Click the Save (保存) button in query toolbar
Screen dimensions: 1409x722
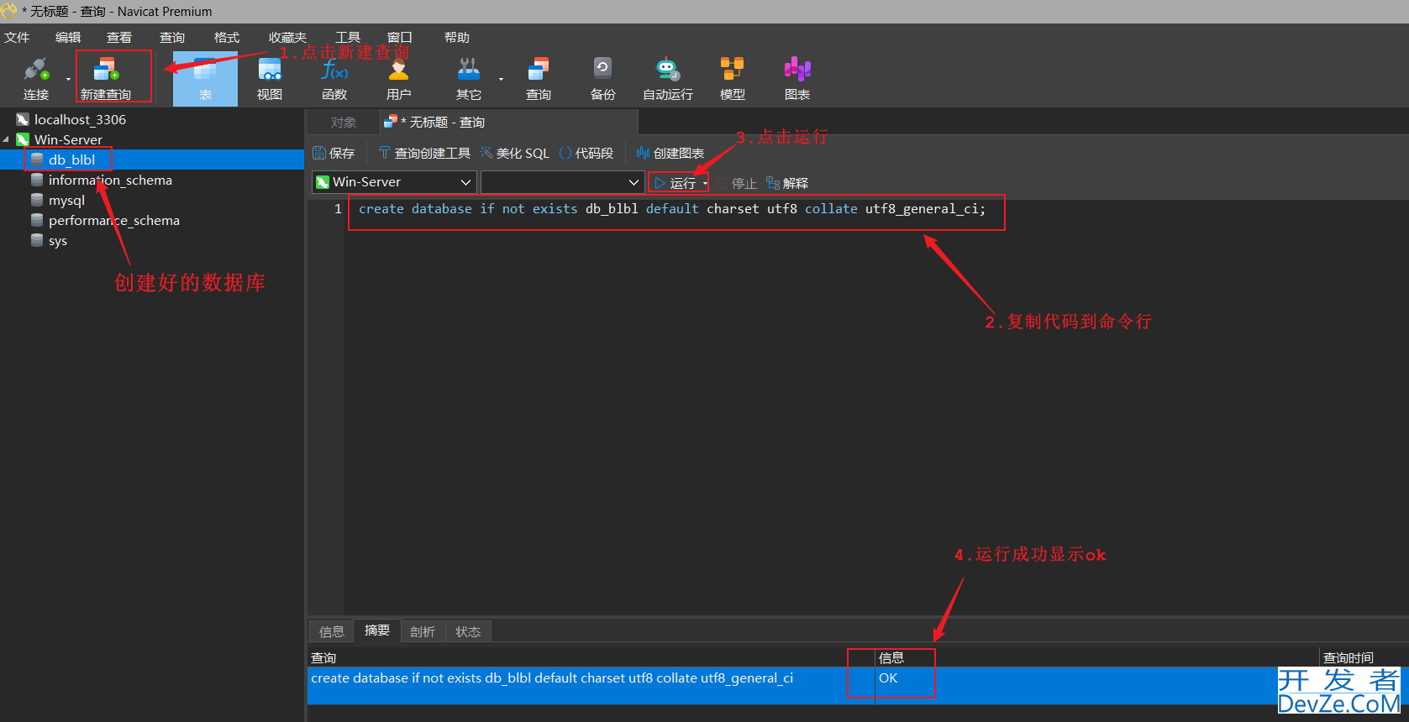[334, 153]
